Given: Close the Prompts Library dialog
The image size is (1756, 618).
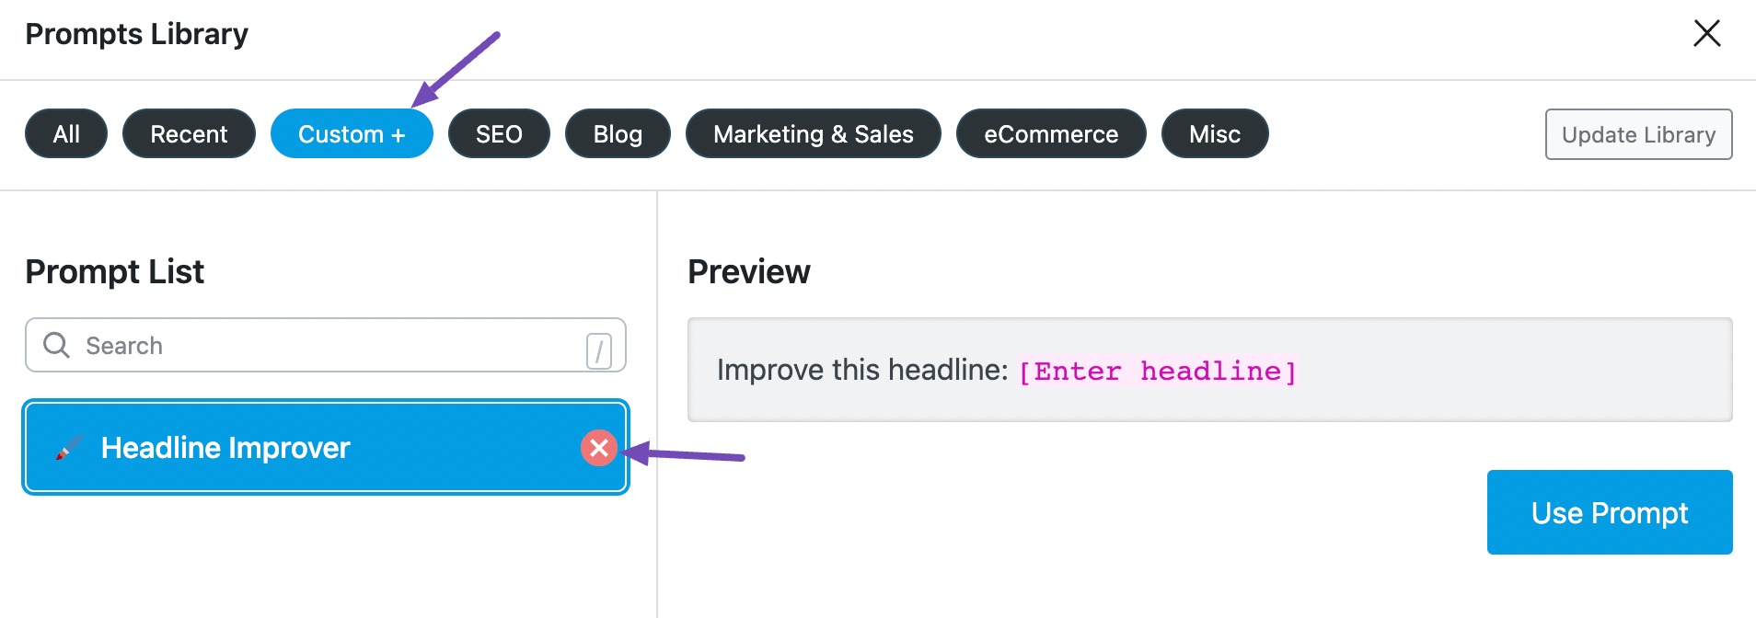Looking at the screenshot, I should click(x=1706, y=33).
